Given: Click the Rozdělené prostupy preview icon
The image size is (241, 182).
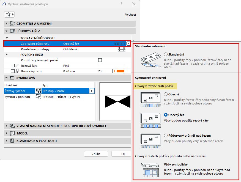Looking at the screenshot, I should coord(122,49).
